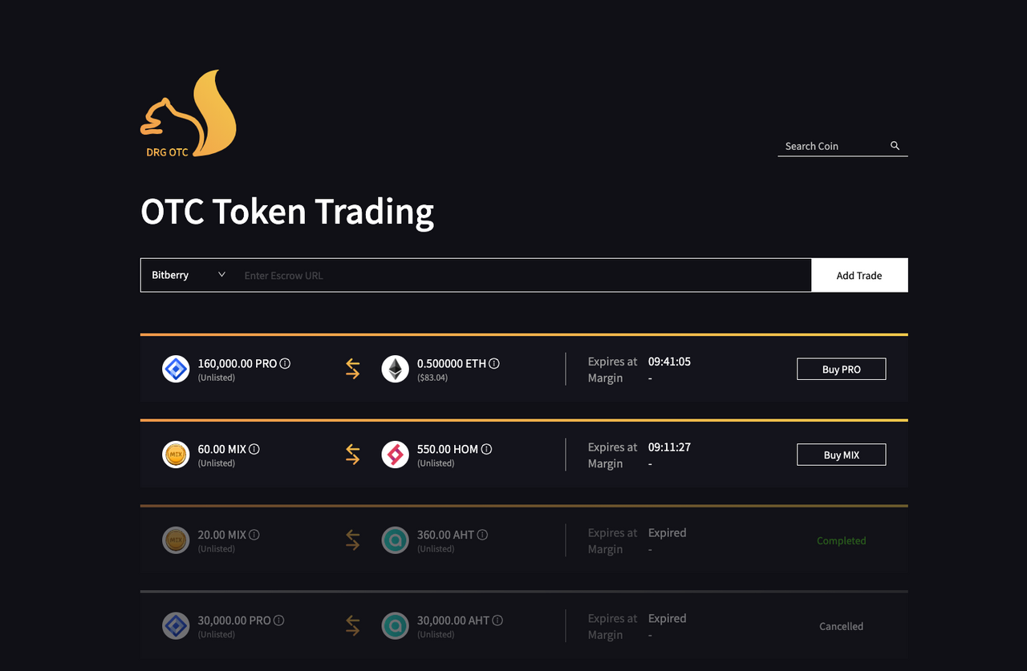Click the info icon next to 160,000.00 PRO
The width and height of the screenshot is (1027, 671).
click(x=285, y=363)
